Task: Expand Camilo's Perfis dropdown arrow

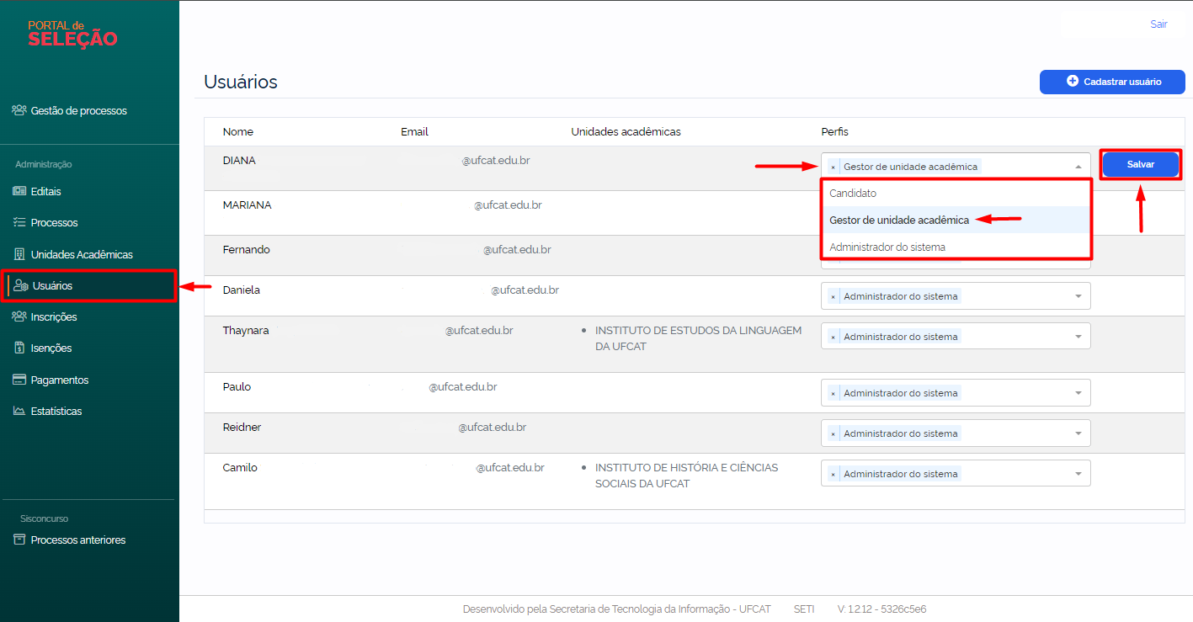Action: [1078, 474]
